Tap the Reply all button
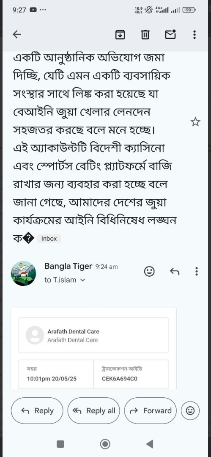 (93, 410)
